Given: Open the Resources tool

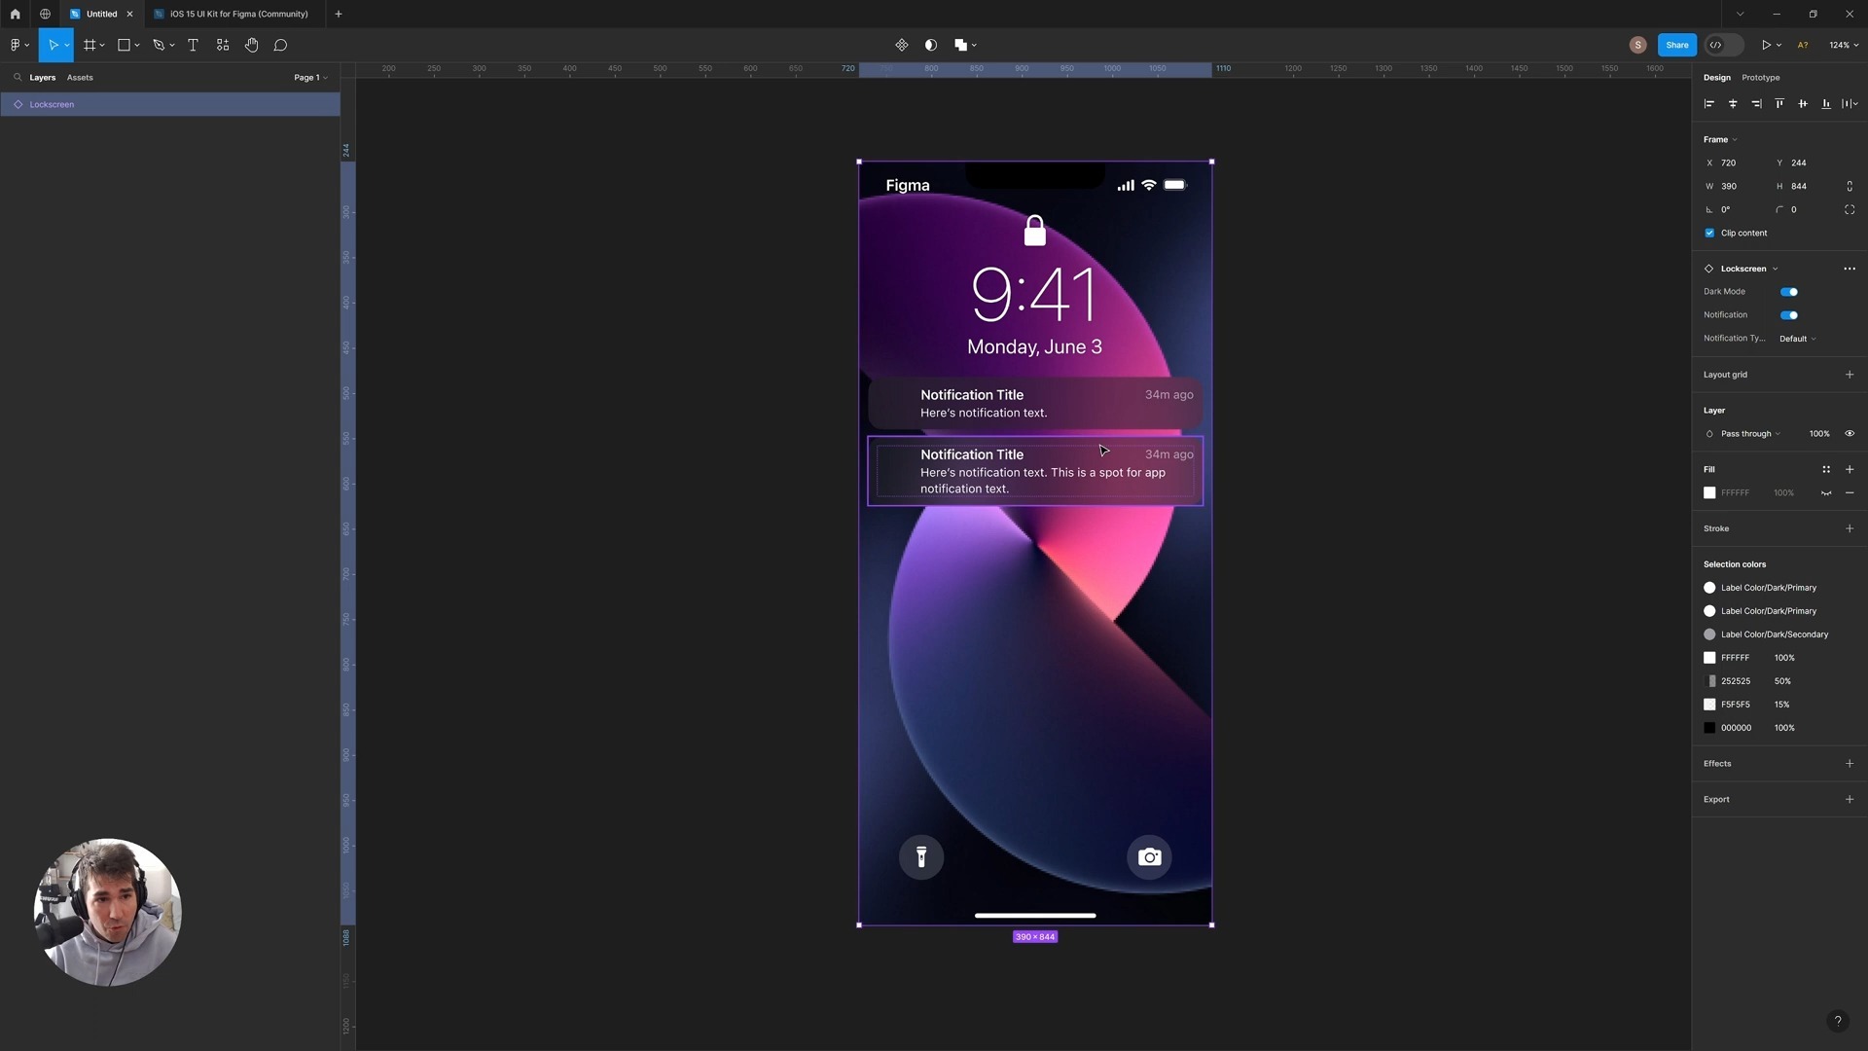Looking at the screenshot, I should point(223,45).
